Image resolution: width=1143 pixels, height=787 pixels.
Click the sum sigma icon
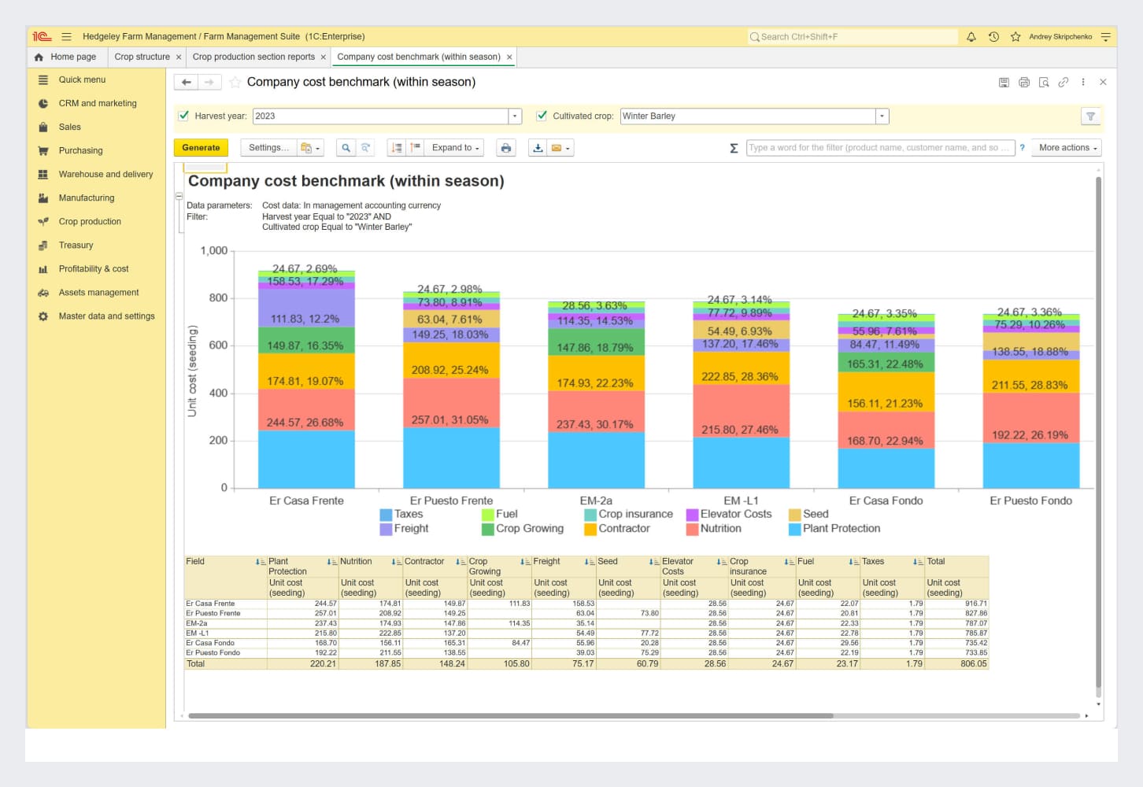pyautogui.click(x=734, y=148)
